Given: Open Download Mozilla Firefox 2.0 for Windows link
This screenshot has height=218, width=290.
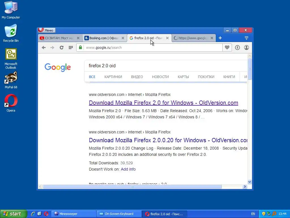Looking at the screenshot, I should 163,103.
